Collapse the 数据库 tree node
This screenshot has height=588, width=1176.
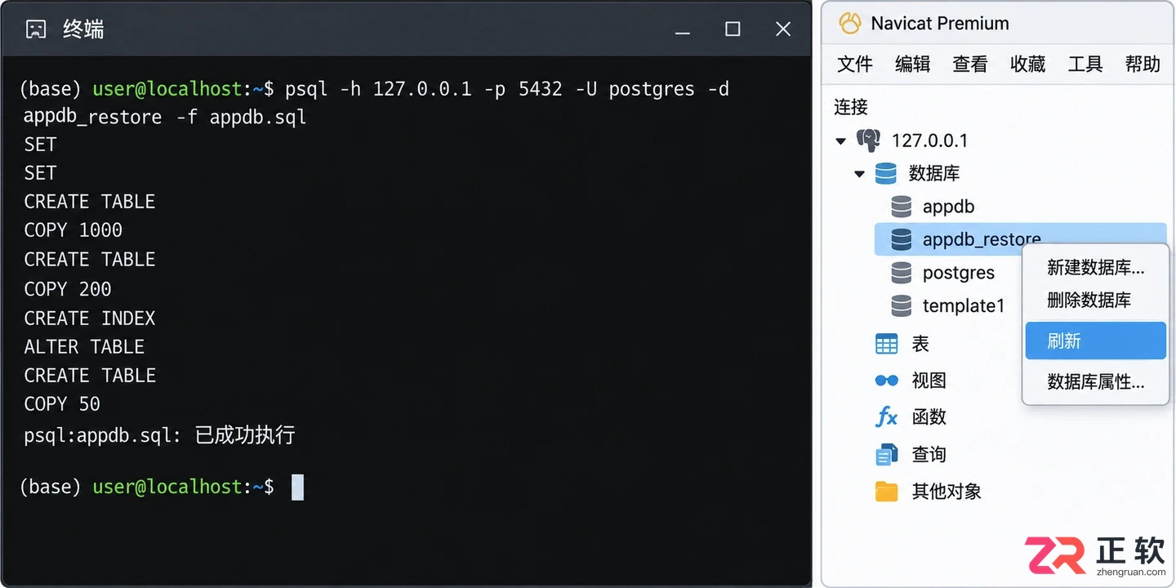(x=859, y=174)
